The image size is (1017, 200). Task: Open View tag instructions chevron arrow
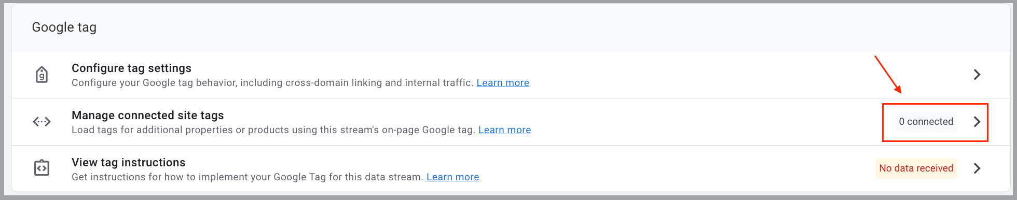click(x=977, y=168)
